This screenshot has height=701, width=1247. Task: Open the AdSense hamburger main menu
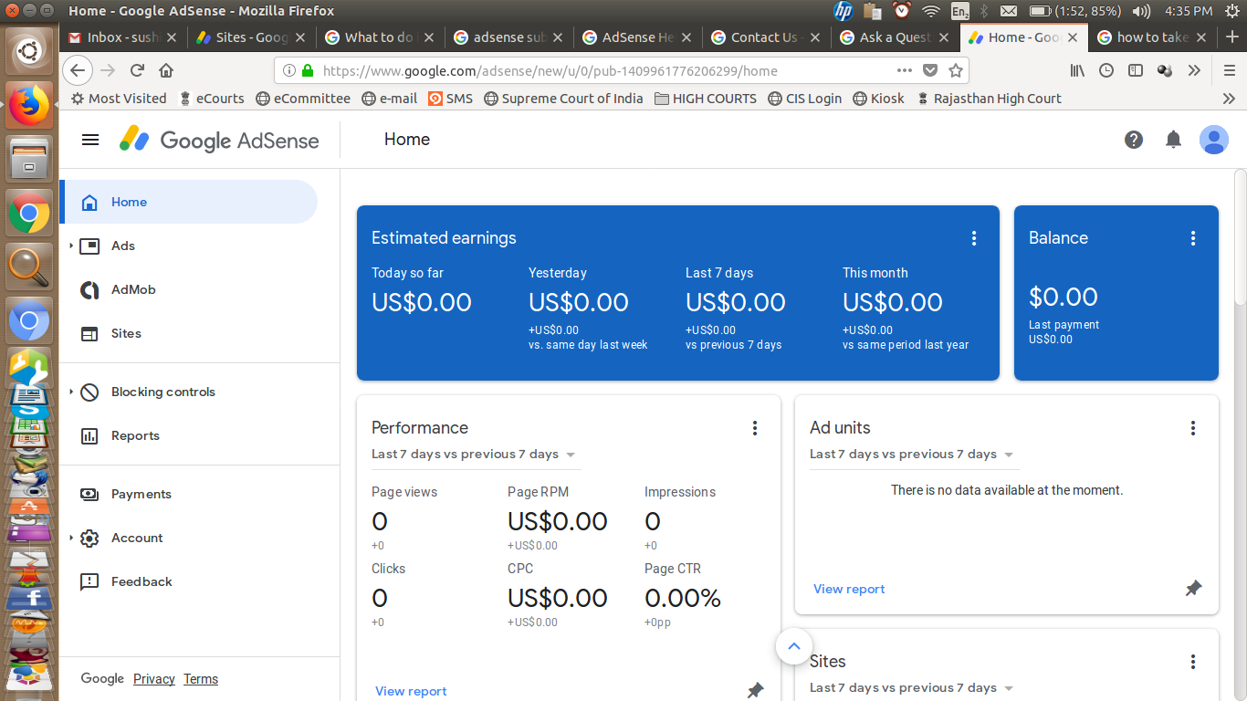click(89, 140)
